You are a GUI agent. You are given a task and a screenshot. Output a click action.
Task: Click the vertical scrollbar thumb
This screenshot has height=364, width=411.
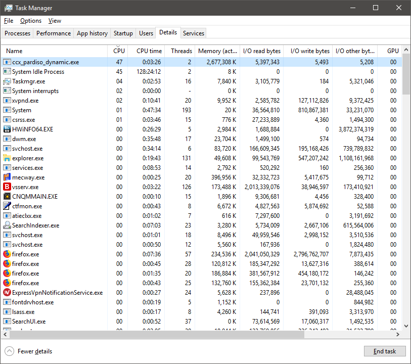[x=406, y=74]
